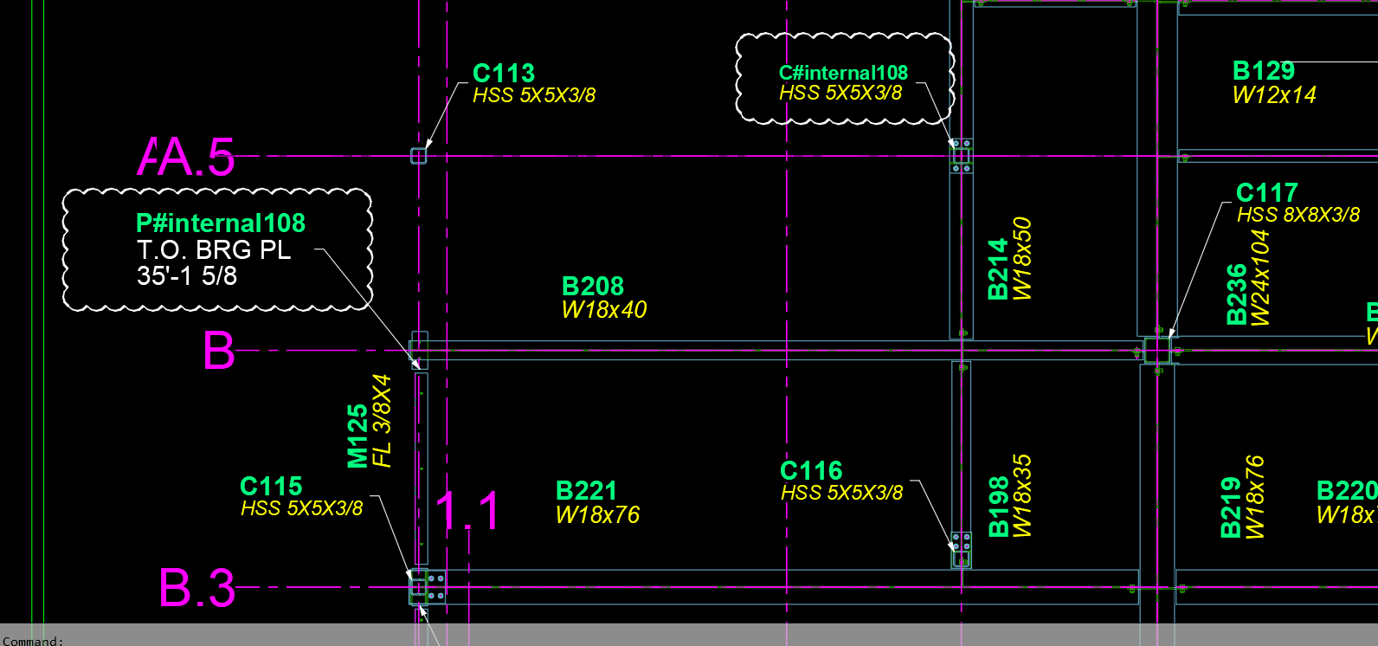Viewport: 1378px width, 646px height.
Task: Select the vertical B236 beam label
Action: coord(1237,294)
